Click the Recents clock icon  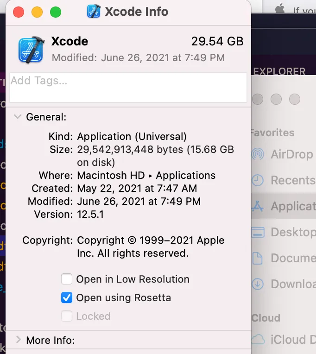(x=258, y=180)
